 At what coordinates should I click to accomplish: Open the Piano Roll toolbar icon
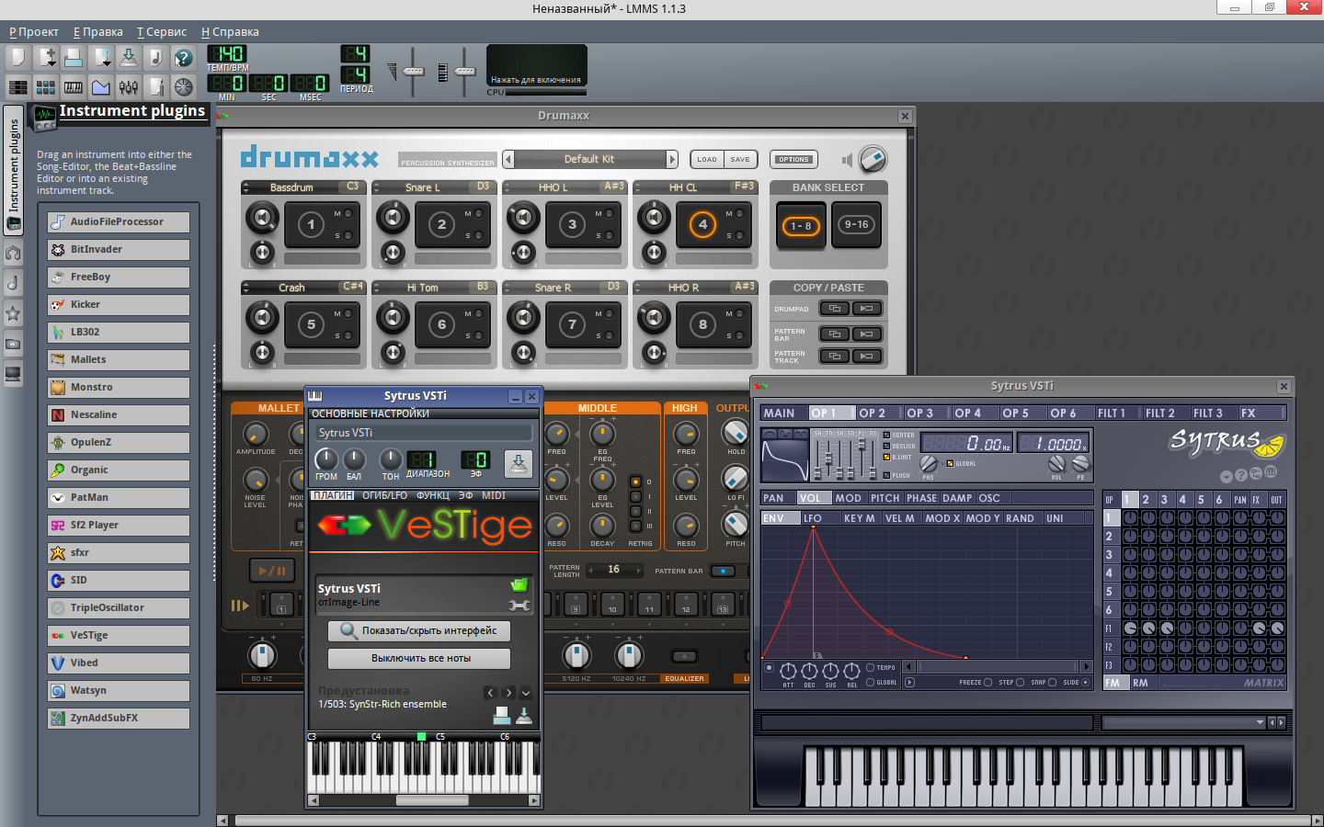coord(74,87)
